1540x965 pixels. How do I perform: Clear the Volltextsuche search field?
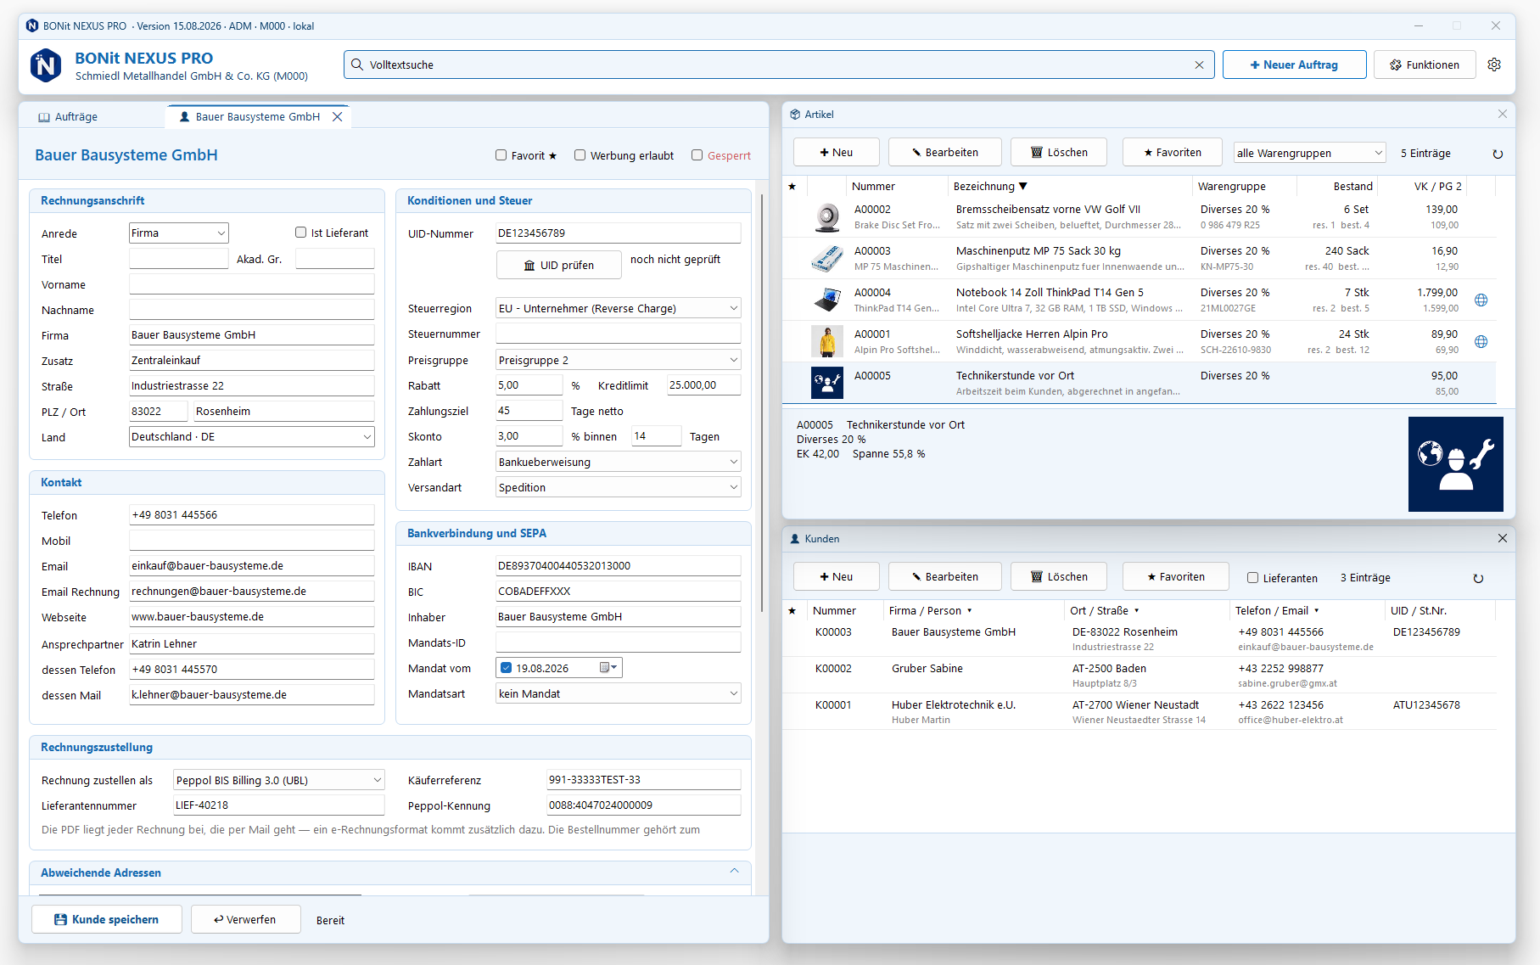(x=1199, y=65)
